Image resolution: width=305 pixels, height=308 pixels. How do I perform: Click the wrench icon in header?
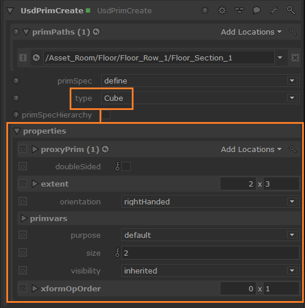274,10
